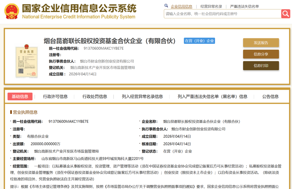Viewport: 292px width, 189px height.
Task: Click 烟台市财金创新创业投资有限公司 in header card
Action: click(x=107, y=61)
